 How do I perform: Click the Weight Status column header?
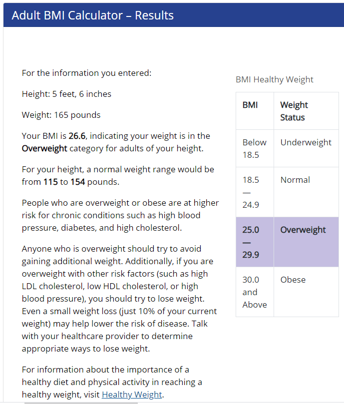point(294,111)
